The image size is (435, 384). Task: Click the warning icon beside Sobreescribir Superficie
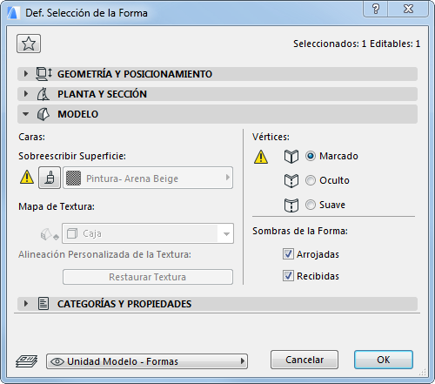click(x=27, y=177)
